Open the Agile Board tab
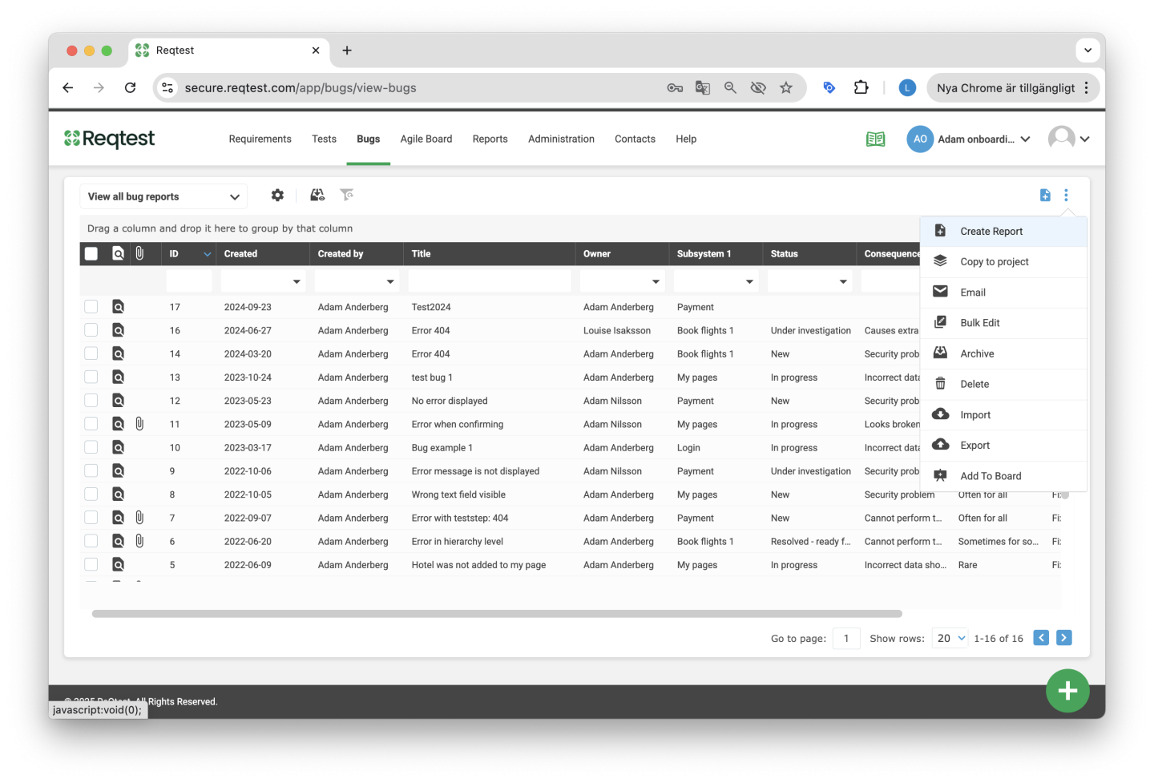Viewport: 1154px width, 783px height. pos(426,139)
